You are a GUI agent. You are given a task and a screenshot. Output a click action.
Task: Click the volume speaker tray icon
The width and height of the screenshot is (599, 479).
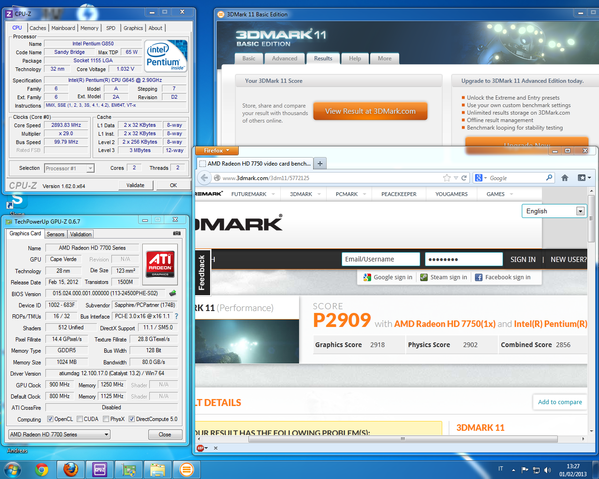pyautogui.click(x=548, y=470)
